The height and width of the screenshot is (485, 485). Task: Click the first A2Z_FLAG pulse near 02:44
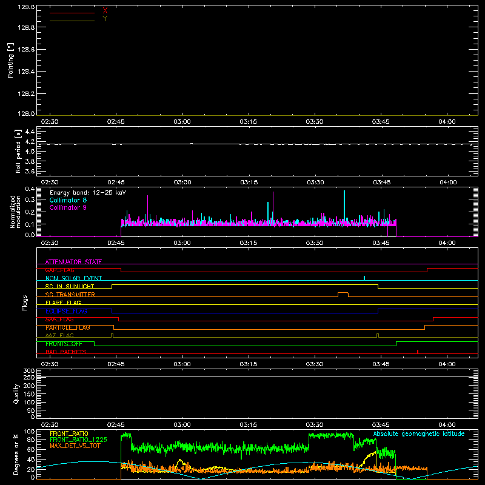coord(112,335)
